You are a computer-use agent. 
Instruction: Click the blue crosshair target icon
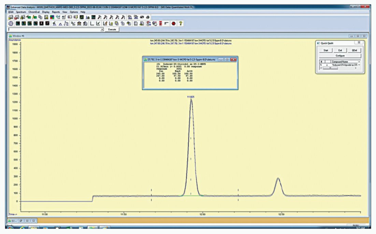11,24
